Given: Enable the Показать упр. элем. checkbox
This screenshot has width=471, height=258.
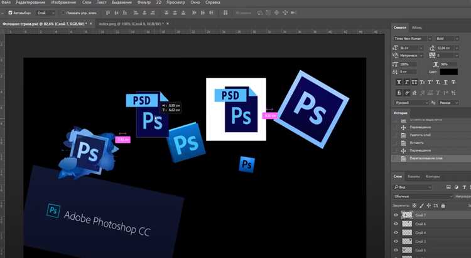Looking at the screenshot, I should point(63,13).
